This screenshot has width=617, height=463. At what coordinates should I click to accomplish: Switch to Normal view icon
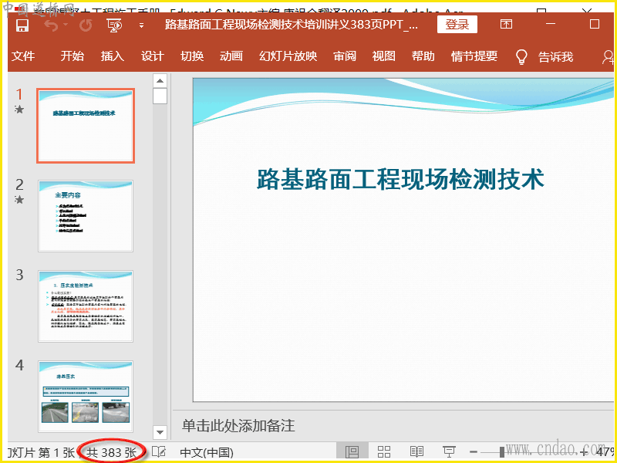(x=352, y=452)
